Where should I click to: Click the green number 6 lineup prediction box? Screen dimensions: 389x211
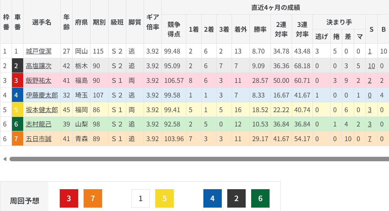click(260, 198)
